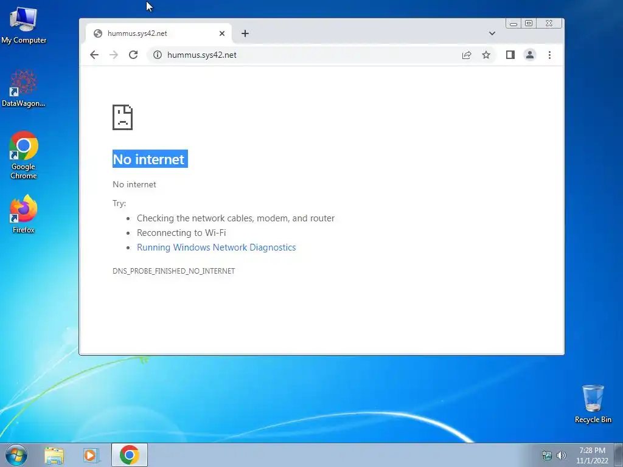Launch Windows Media Player from taskbar
The height and width of the screenshot is (467, 623).
(91, 455)
